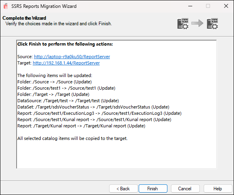Click the source server icon in header

183,24
